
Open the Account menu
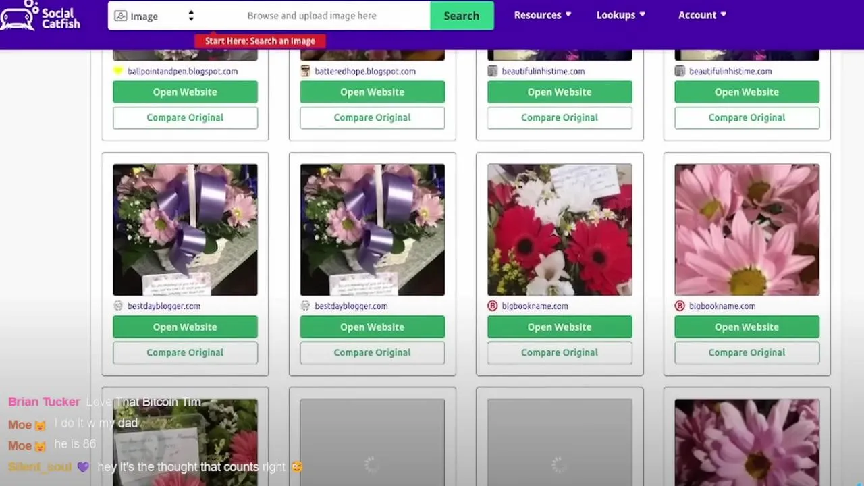point(703,15)
